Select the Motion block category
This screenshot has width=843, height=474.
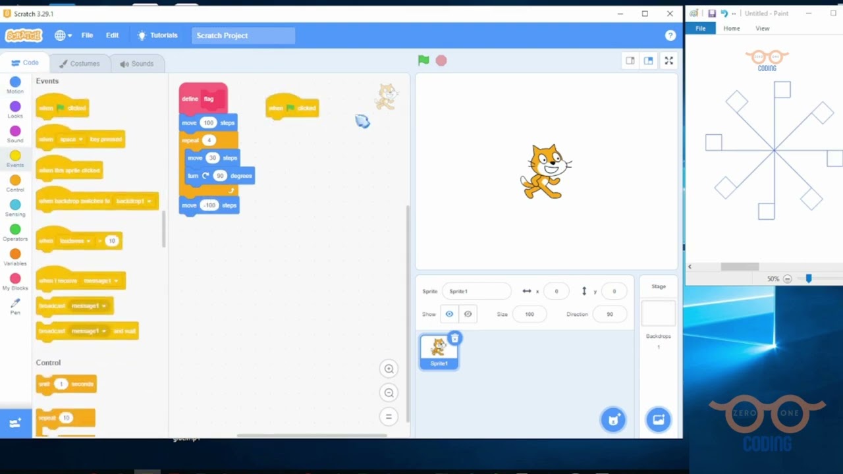click(x=15, y=85)
